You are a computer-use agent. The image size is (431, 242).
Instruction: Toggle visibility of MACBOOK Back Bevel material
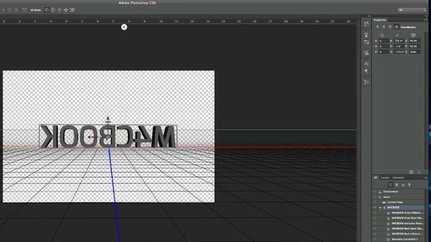374,229
